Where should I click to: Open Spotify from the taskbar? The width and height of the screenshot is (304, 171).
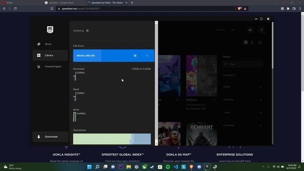pos(168,167)
